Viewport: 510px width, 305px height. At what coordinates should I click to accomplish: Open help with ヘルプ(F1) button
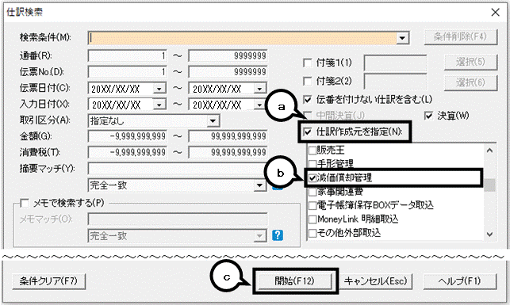coord(460,281)
